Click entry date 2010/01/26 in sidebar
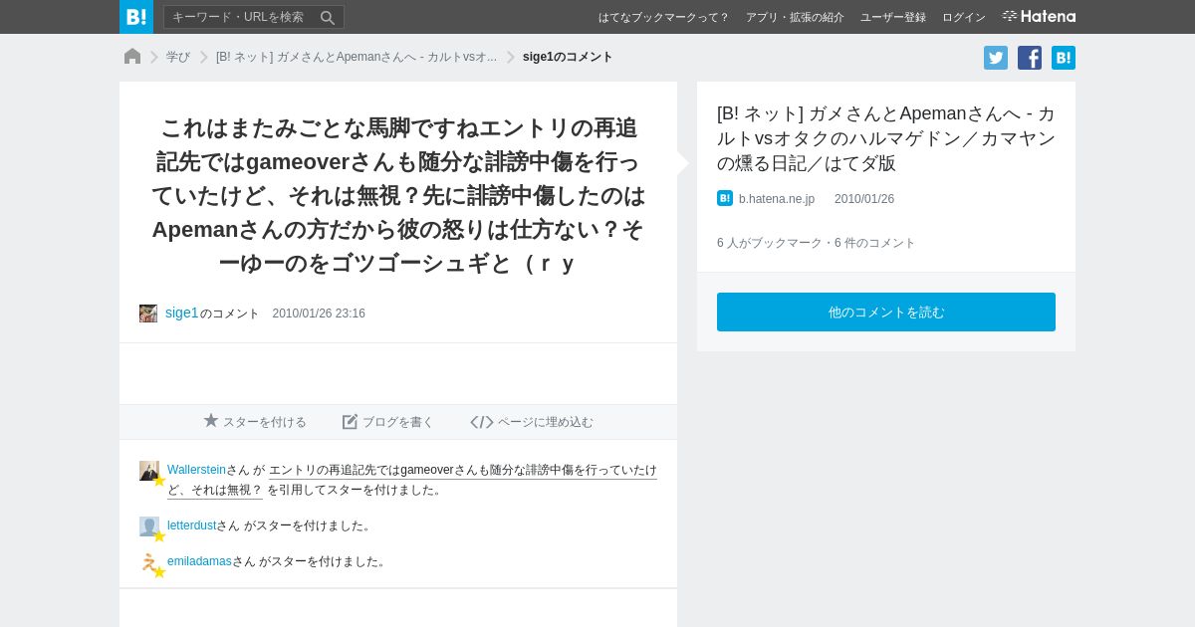 coord(864,199)
